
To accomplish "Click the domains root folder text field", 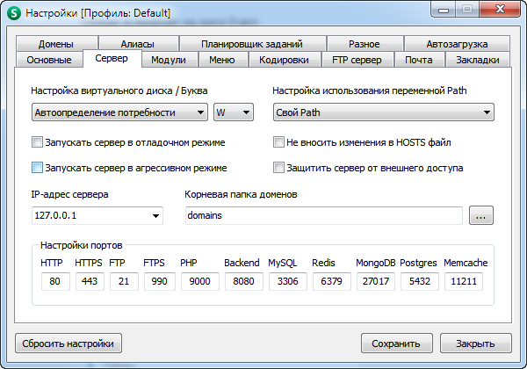I will click(323, 215).
